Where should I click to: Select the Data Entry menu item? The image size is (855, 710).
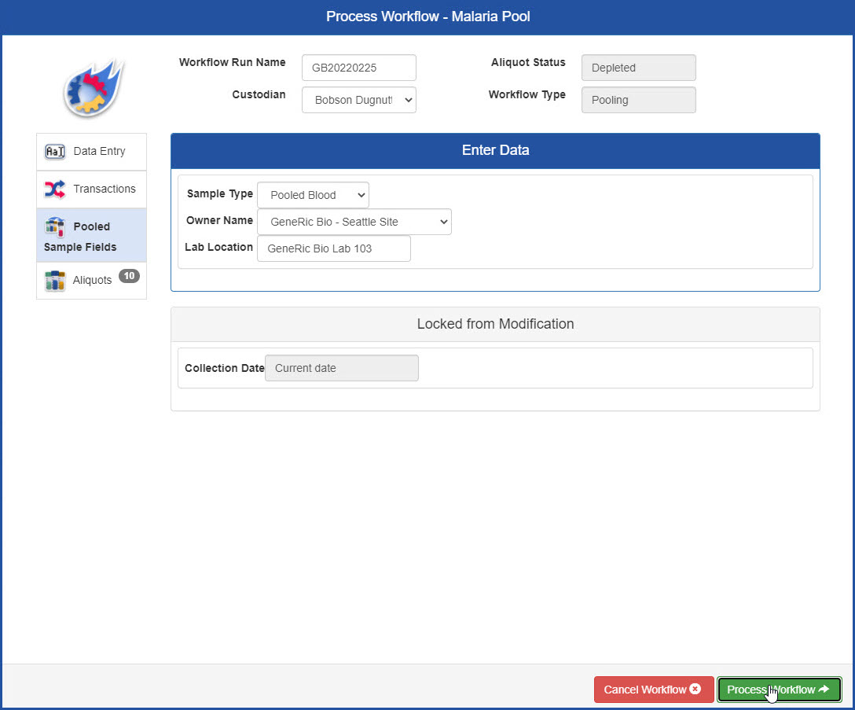pyautogui.click(x=91, y=151)
